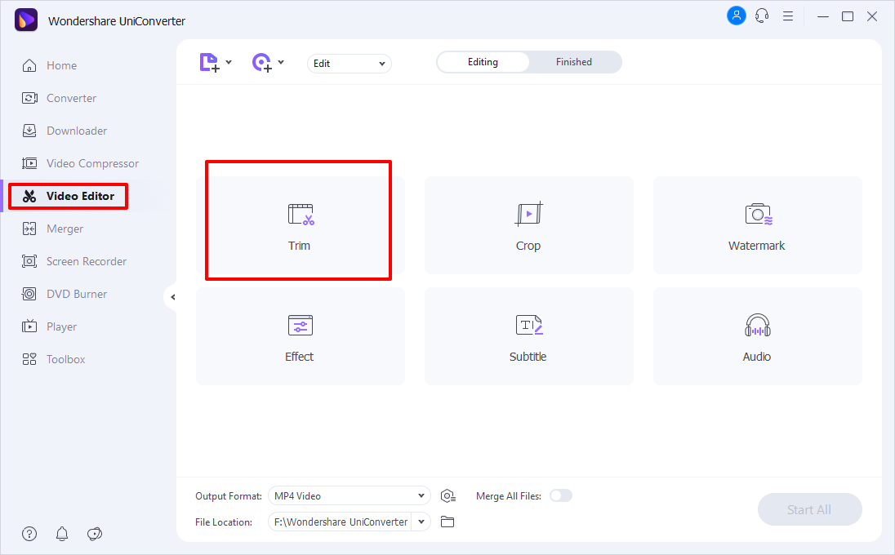The image size is (895, 555).
Task: Open the Watermark tool card
Action: click(758, 225)
